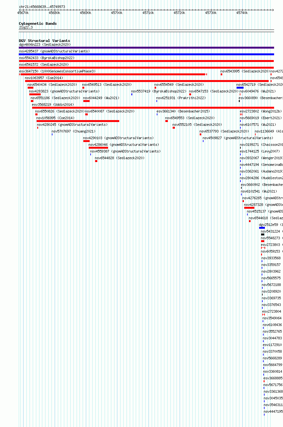Click the 21q22.3 band label

click(x=26, y=27)
